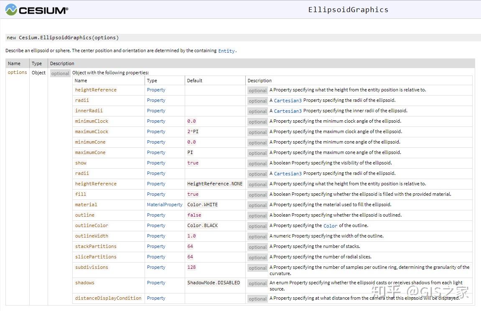Click the ShadowMode.DISABLED default value

(x=214, y=283)
